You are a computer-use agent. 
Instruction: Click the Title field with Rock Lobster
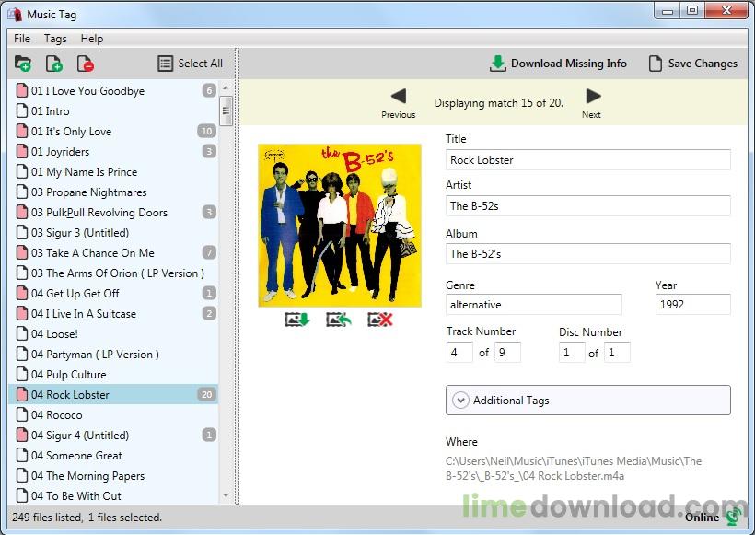pos(588,160)
